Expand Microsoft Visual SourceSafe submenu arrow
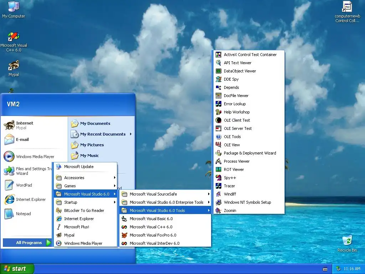The width and height of the screenshot is (365, 274). [x=209, y=194]
